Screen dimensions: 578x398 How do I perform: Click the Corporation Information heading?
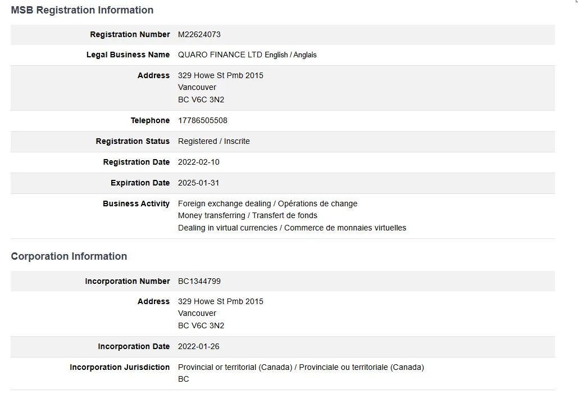click(69, 256)
